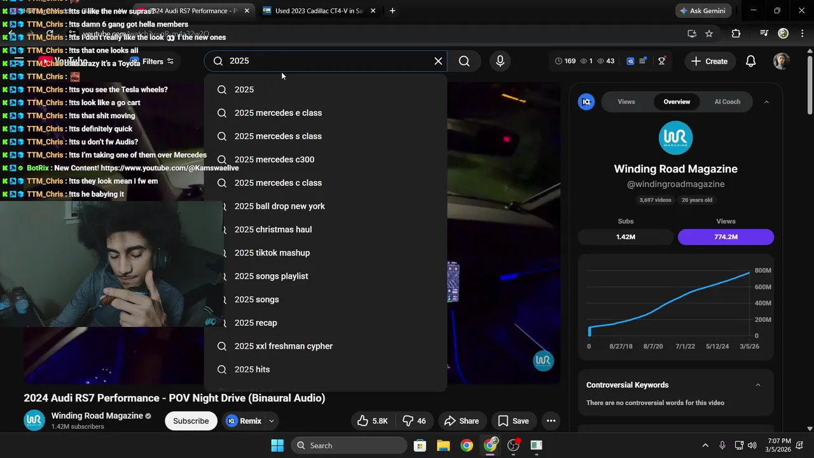Click the taskbar Search box
814x458 pixels.
348,445
